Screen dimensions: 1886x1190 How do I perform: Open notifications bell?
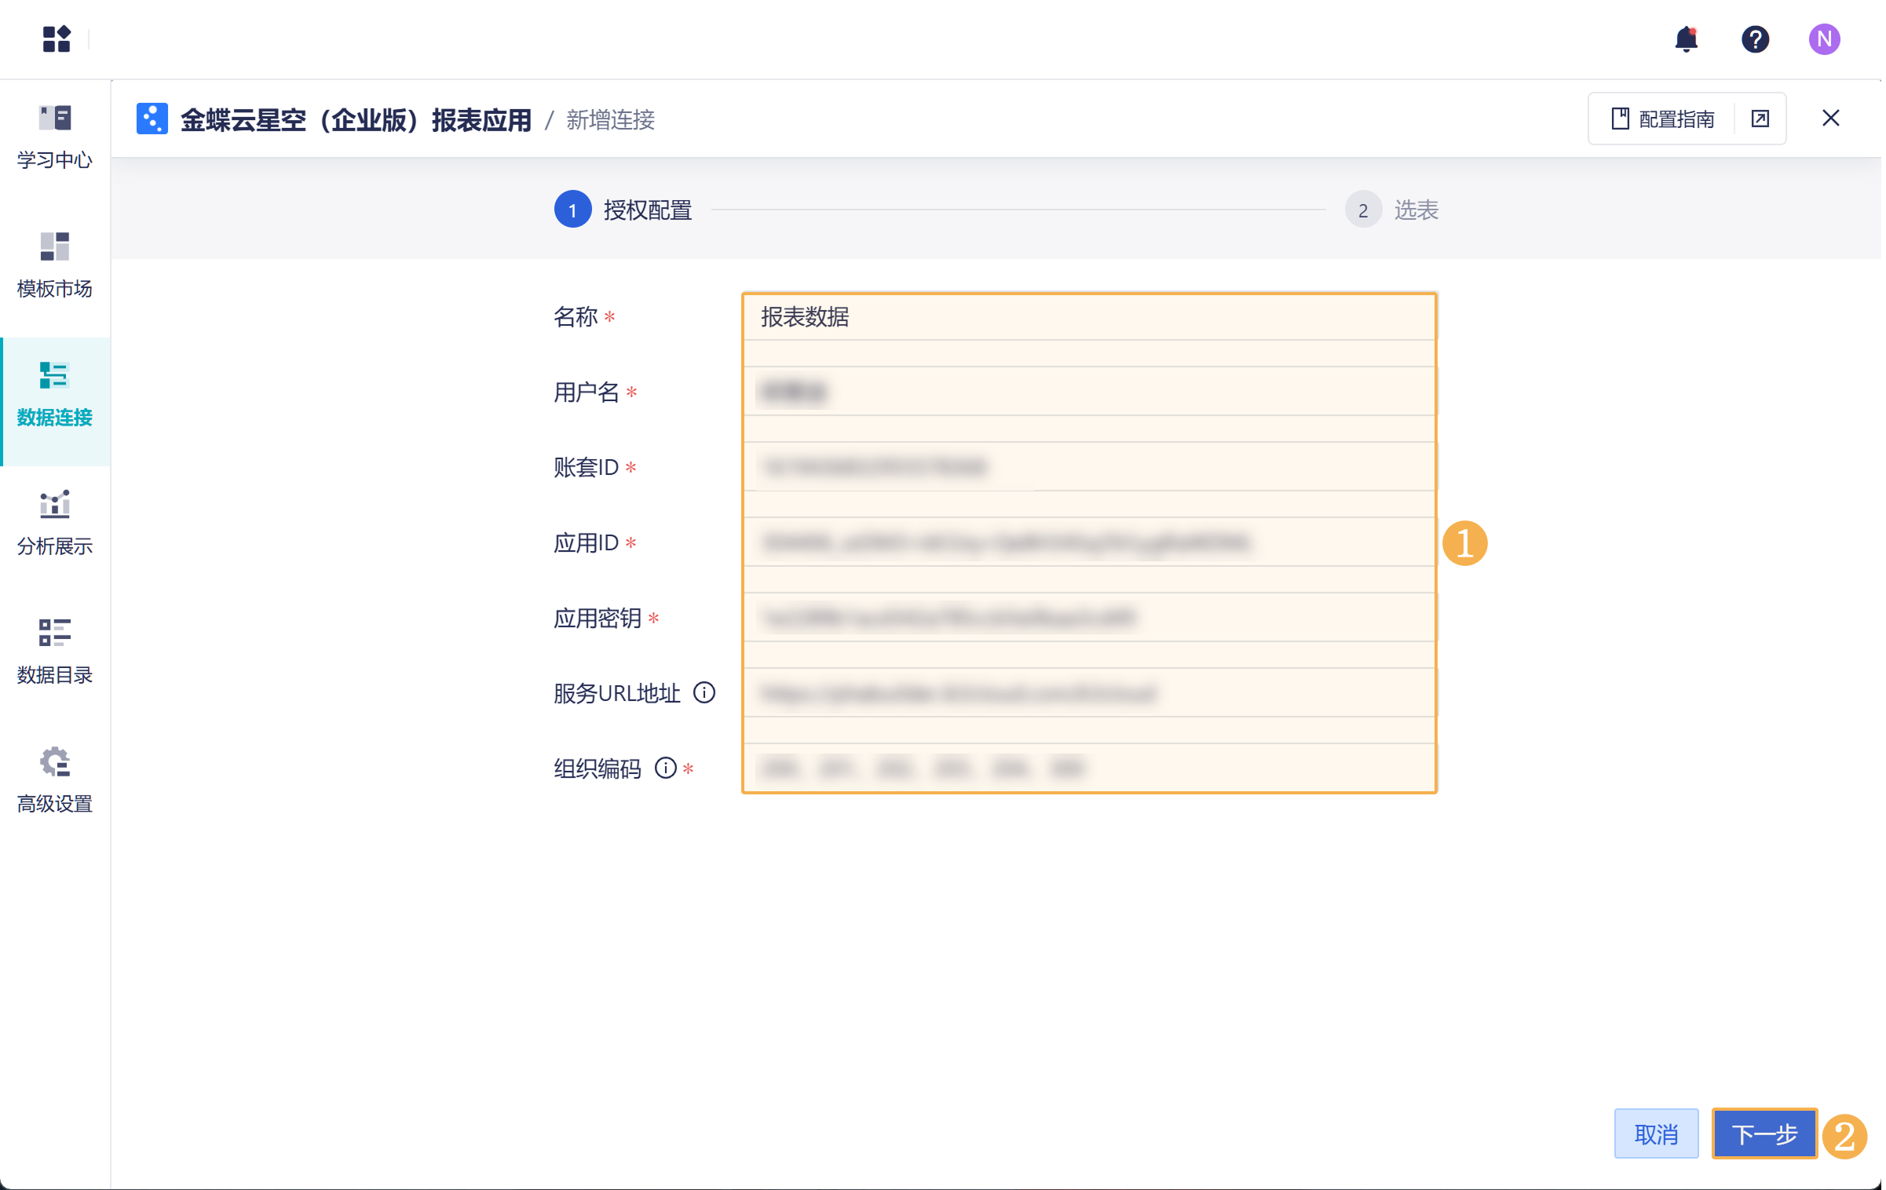tap(1686, 38)
